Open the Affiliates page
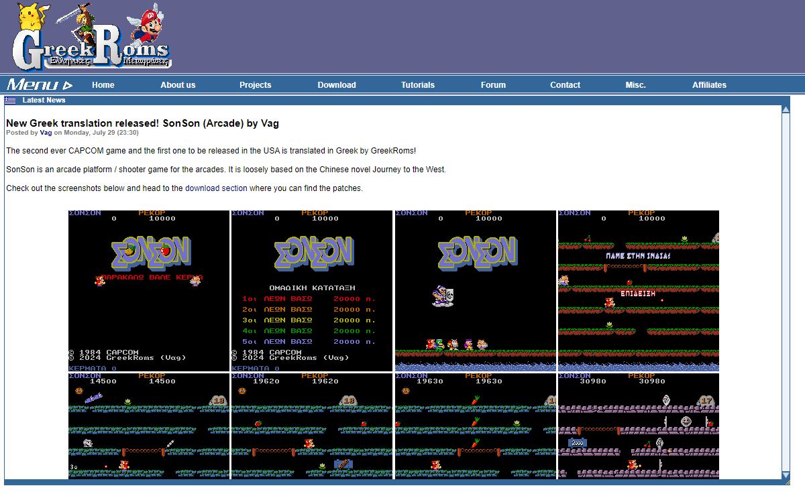The width and height of the screenshot is (805, 496). tap(710, 85)
